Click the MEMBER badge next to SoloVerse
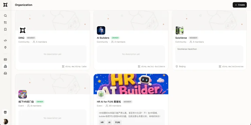 (x=193, y=38)
